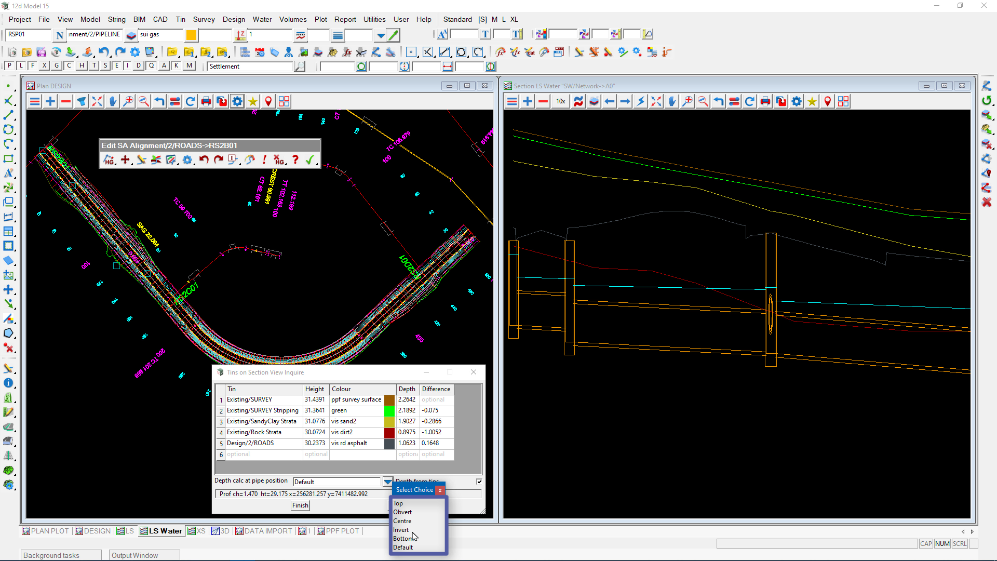
Task: Pick Obvert in the Select Choice popup
Action: (402, 512)
